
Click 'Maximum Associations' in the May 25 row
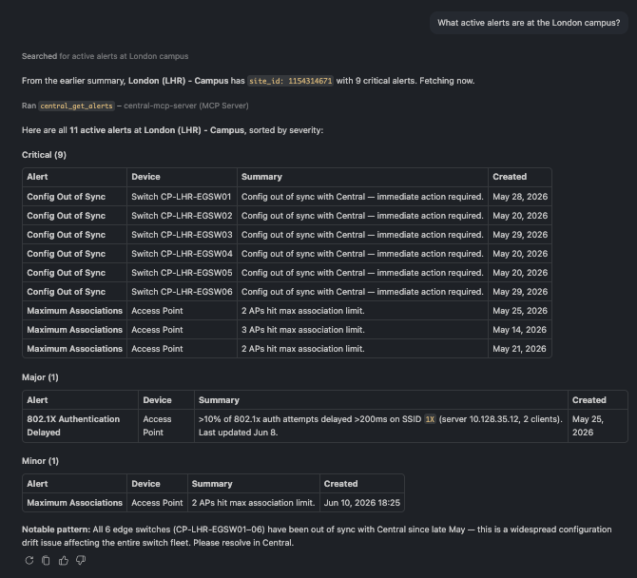pos(75,311)
